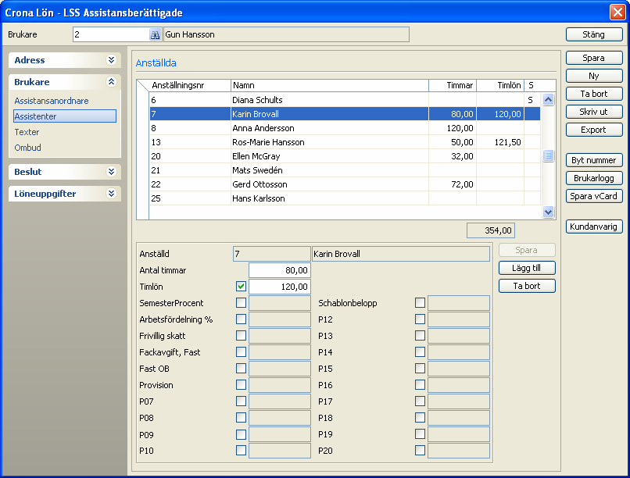Tick the P20 checkbox
Image resolution: width=630 pixels, height=478 pixels.
420,451
